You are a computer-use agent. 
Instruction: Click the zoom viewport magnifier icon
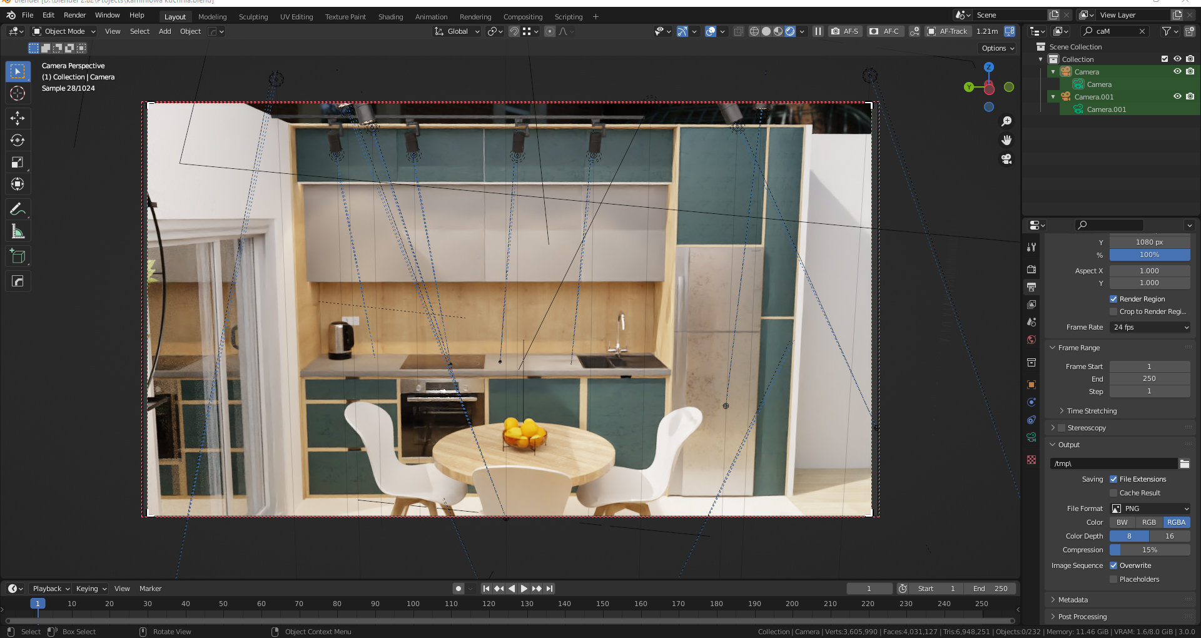(1006, 121)
